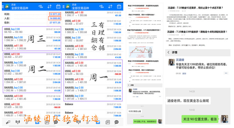Tap the symbol filter icon in left header

[41, 7]
